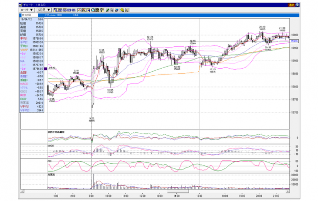The height and width of the screenshot is (201, 318).
Task: Click the current price label 15976 on axis
Action: tap(294, 41)
